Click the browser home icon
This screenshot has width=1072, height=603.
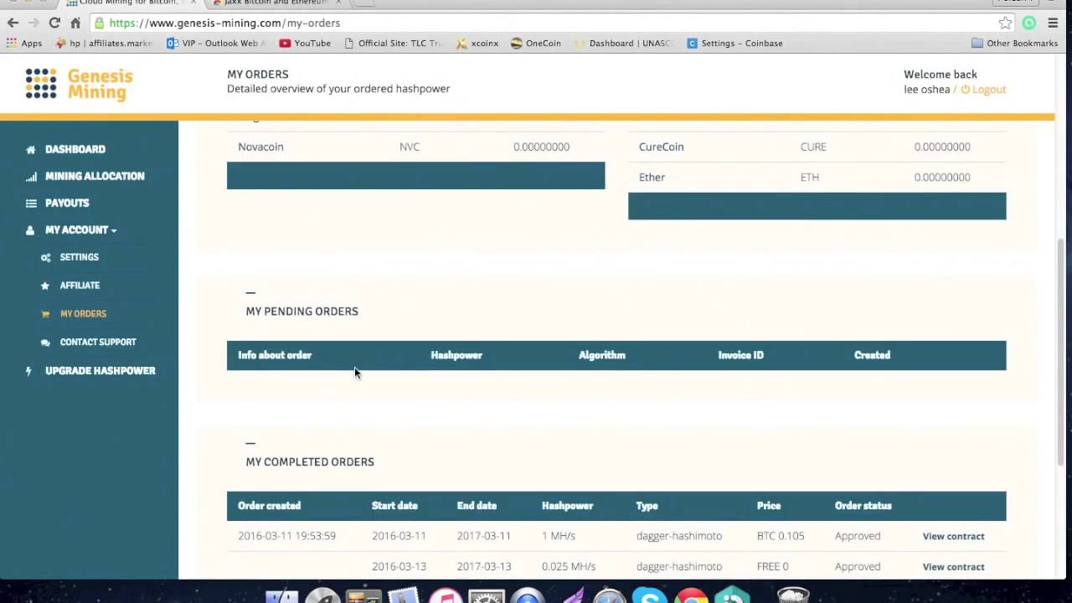pyautogui.click(x=75, y=23)
